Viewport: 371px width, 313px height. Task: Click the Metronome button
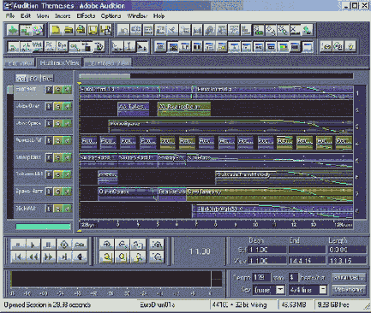[x=349, y=290]
